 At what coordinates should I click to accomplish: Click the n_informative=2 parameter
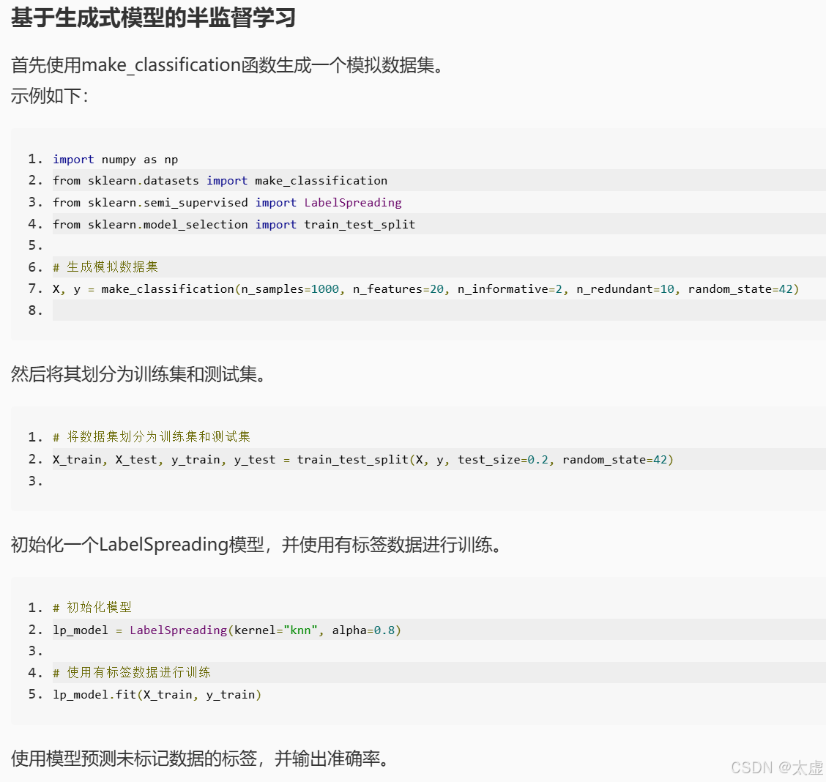tap(510, 289)
